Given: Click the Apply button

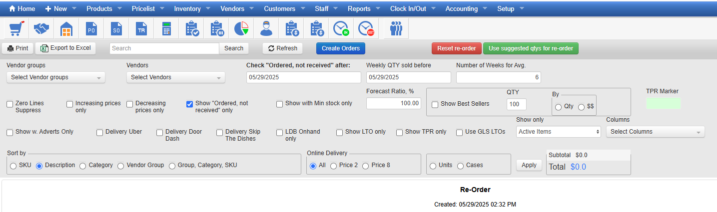Looking at the screenshot, I should (529, 165).
